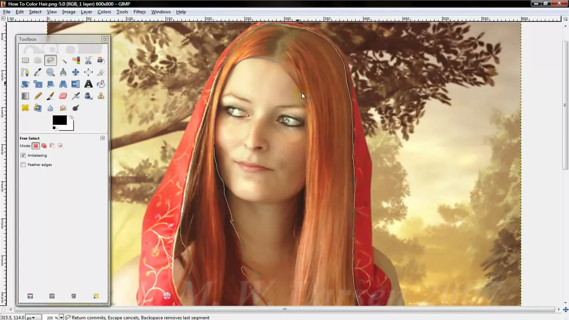Toggle zoom-on-resize button at top-right of canvas
This screenshot has width=569, height=320.
pos(565,19)
